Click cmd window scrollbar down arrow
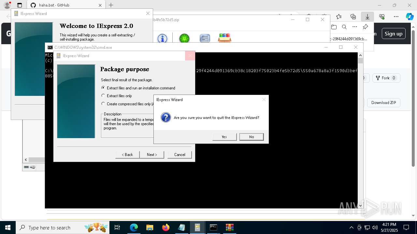The image size is (417, 234). coord(360,206)
